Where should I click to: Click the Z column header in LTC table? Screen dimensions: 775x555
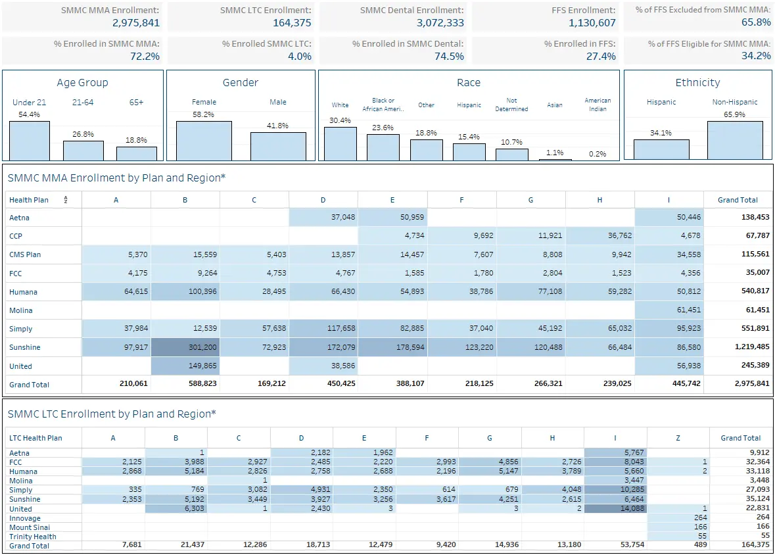pyautogui.click(x=678, y=438)
